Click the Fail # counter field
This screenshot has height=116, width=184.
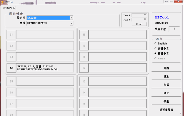139,20
